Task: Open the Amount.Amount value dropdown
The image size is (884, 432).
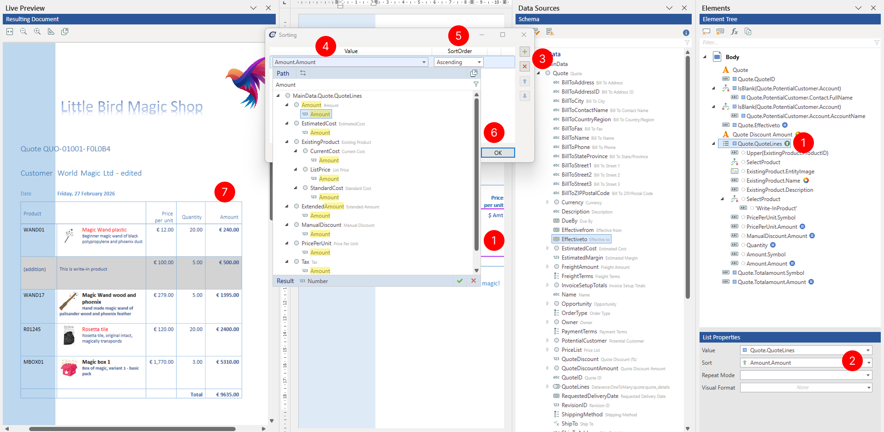Action: click(424, 62)
